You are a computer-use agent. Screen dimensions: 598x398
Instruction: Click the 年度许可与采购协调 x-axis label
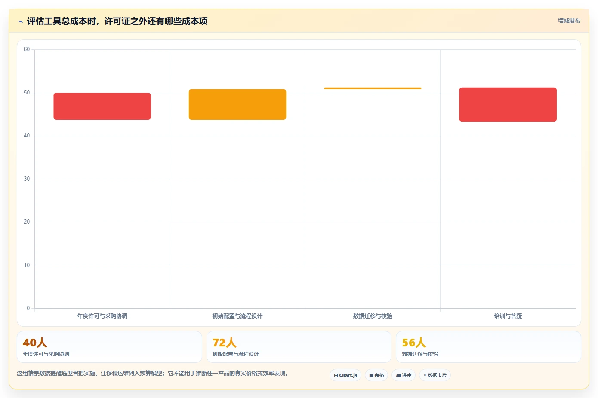click(x=102, y=316)
